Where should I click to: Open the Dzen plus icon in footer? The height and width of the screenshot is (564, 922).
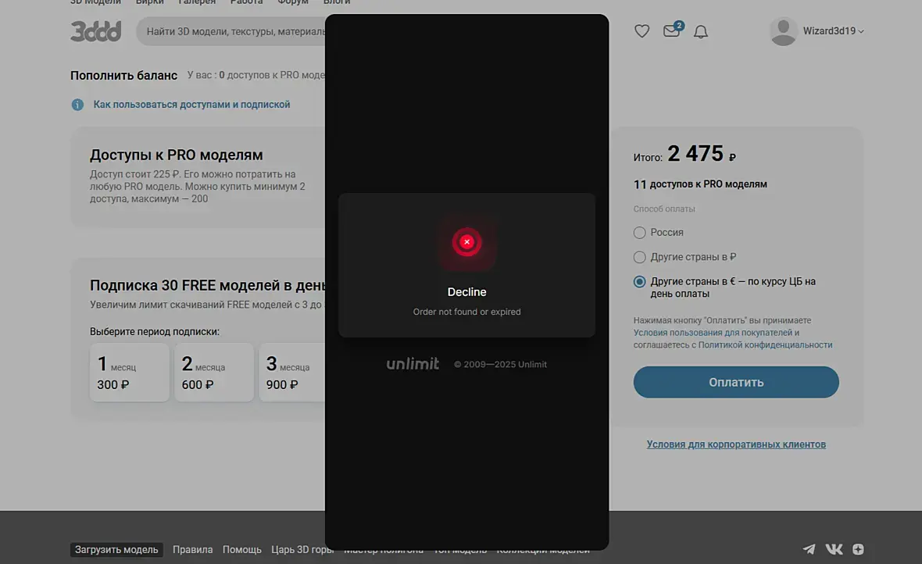(x=858, y=549)
